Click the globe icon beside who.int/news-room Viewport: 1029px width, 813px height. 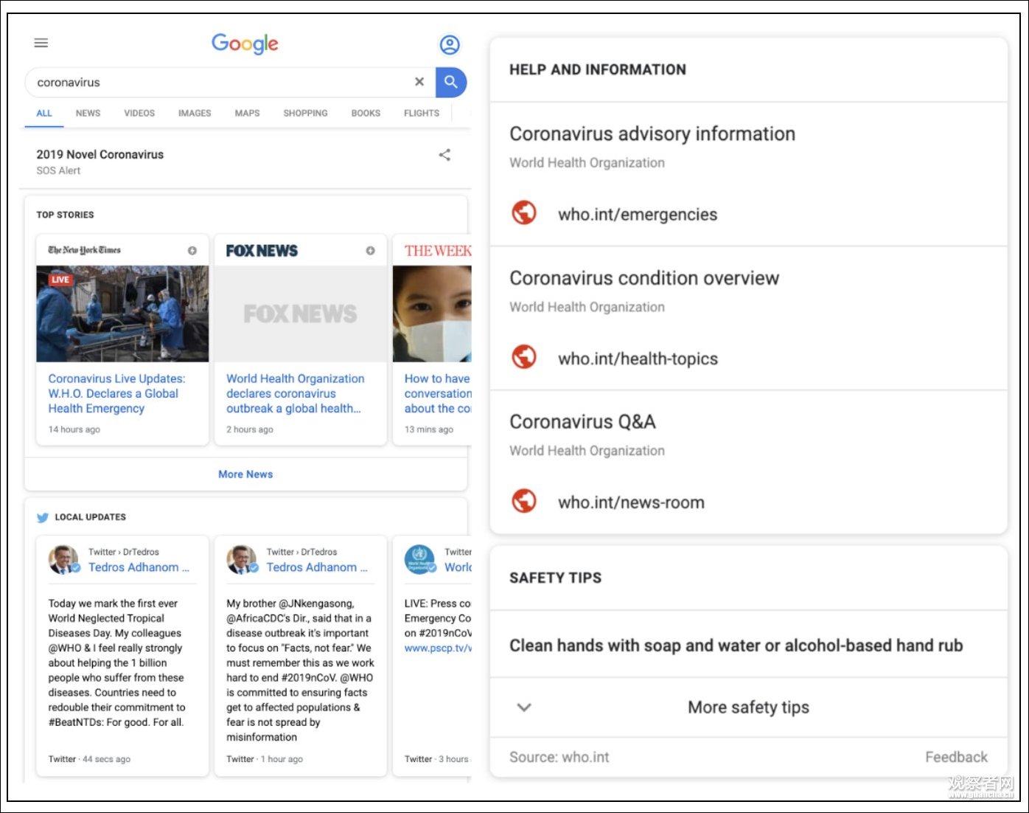[524, 501]
